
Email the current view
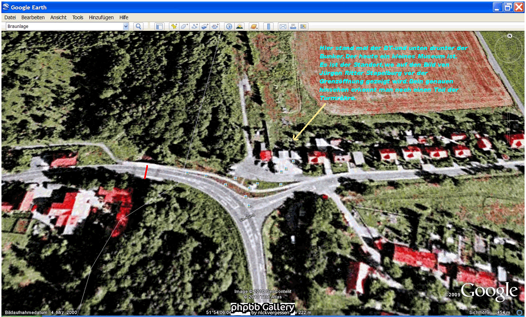283,26
